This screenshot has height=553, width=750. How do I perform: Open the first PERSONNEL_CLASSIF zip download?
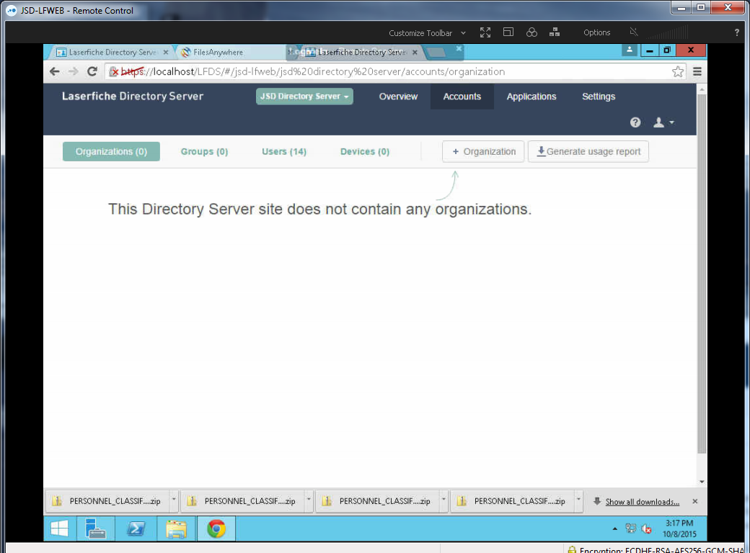pyautogui.click(x=108, y=501)
